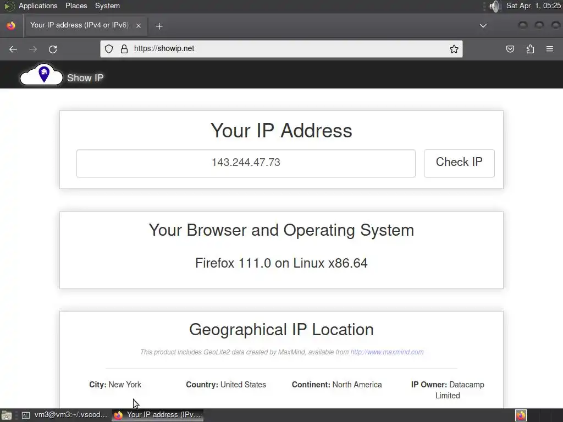This screenshot has height=422, width=563.
Task: View site security via padlock icon
Action: tap(124, 49)
